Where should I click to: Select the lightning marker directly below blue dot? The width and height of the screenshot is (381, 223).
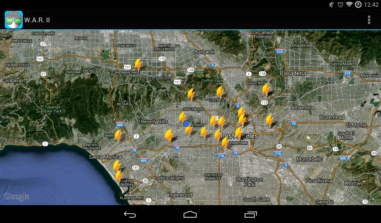click(x=189, y=130)
